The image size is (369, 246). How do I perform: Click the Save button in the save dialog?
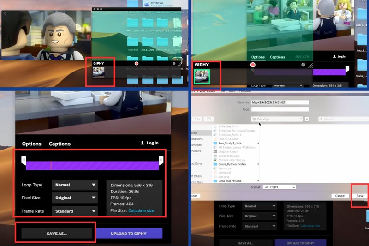[360, 196]
